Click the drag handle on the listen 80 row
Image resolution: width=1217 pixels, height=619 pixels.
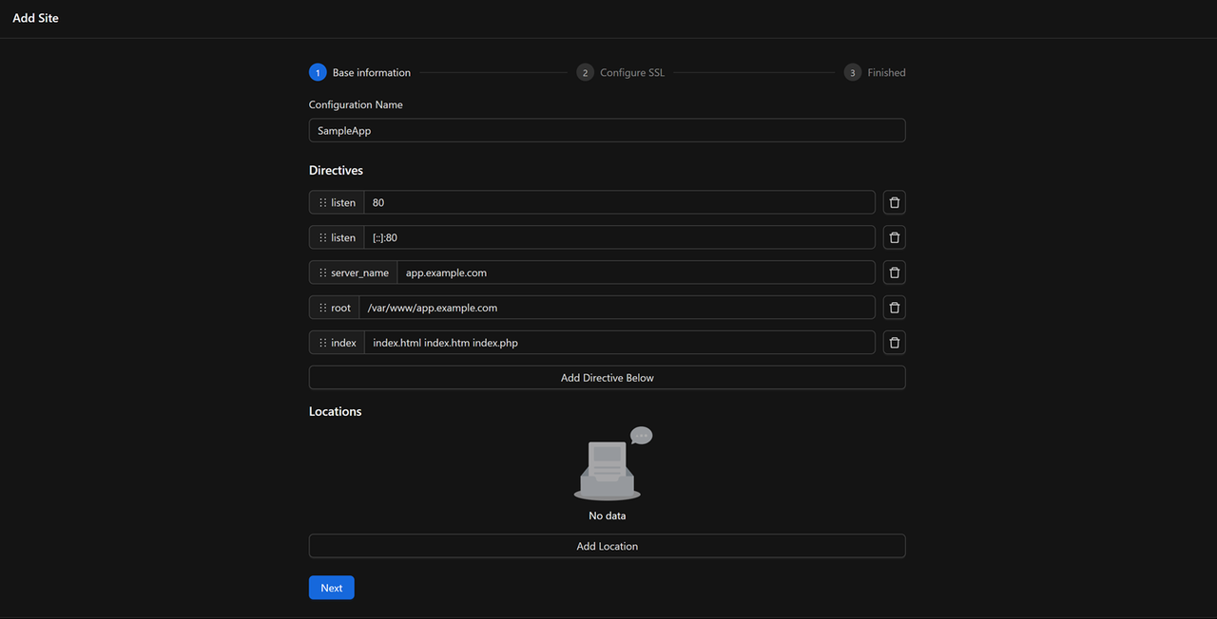(322, 201)
